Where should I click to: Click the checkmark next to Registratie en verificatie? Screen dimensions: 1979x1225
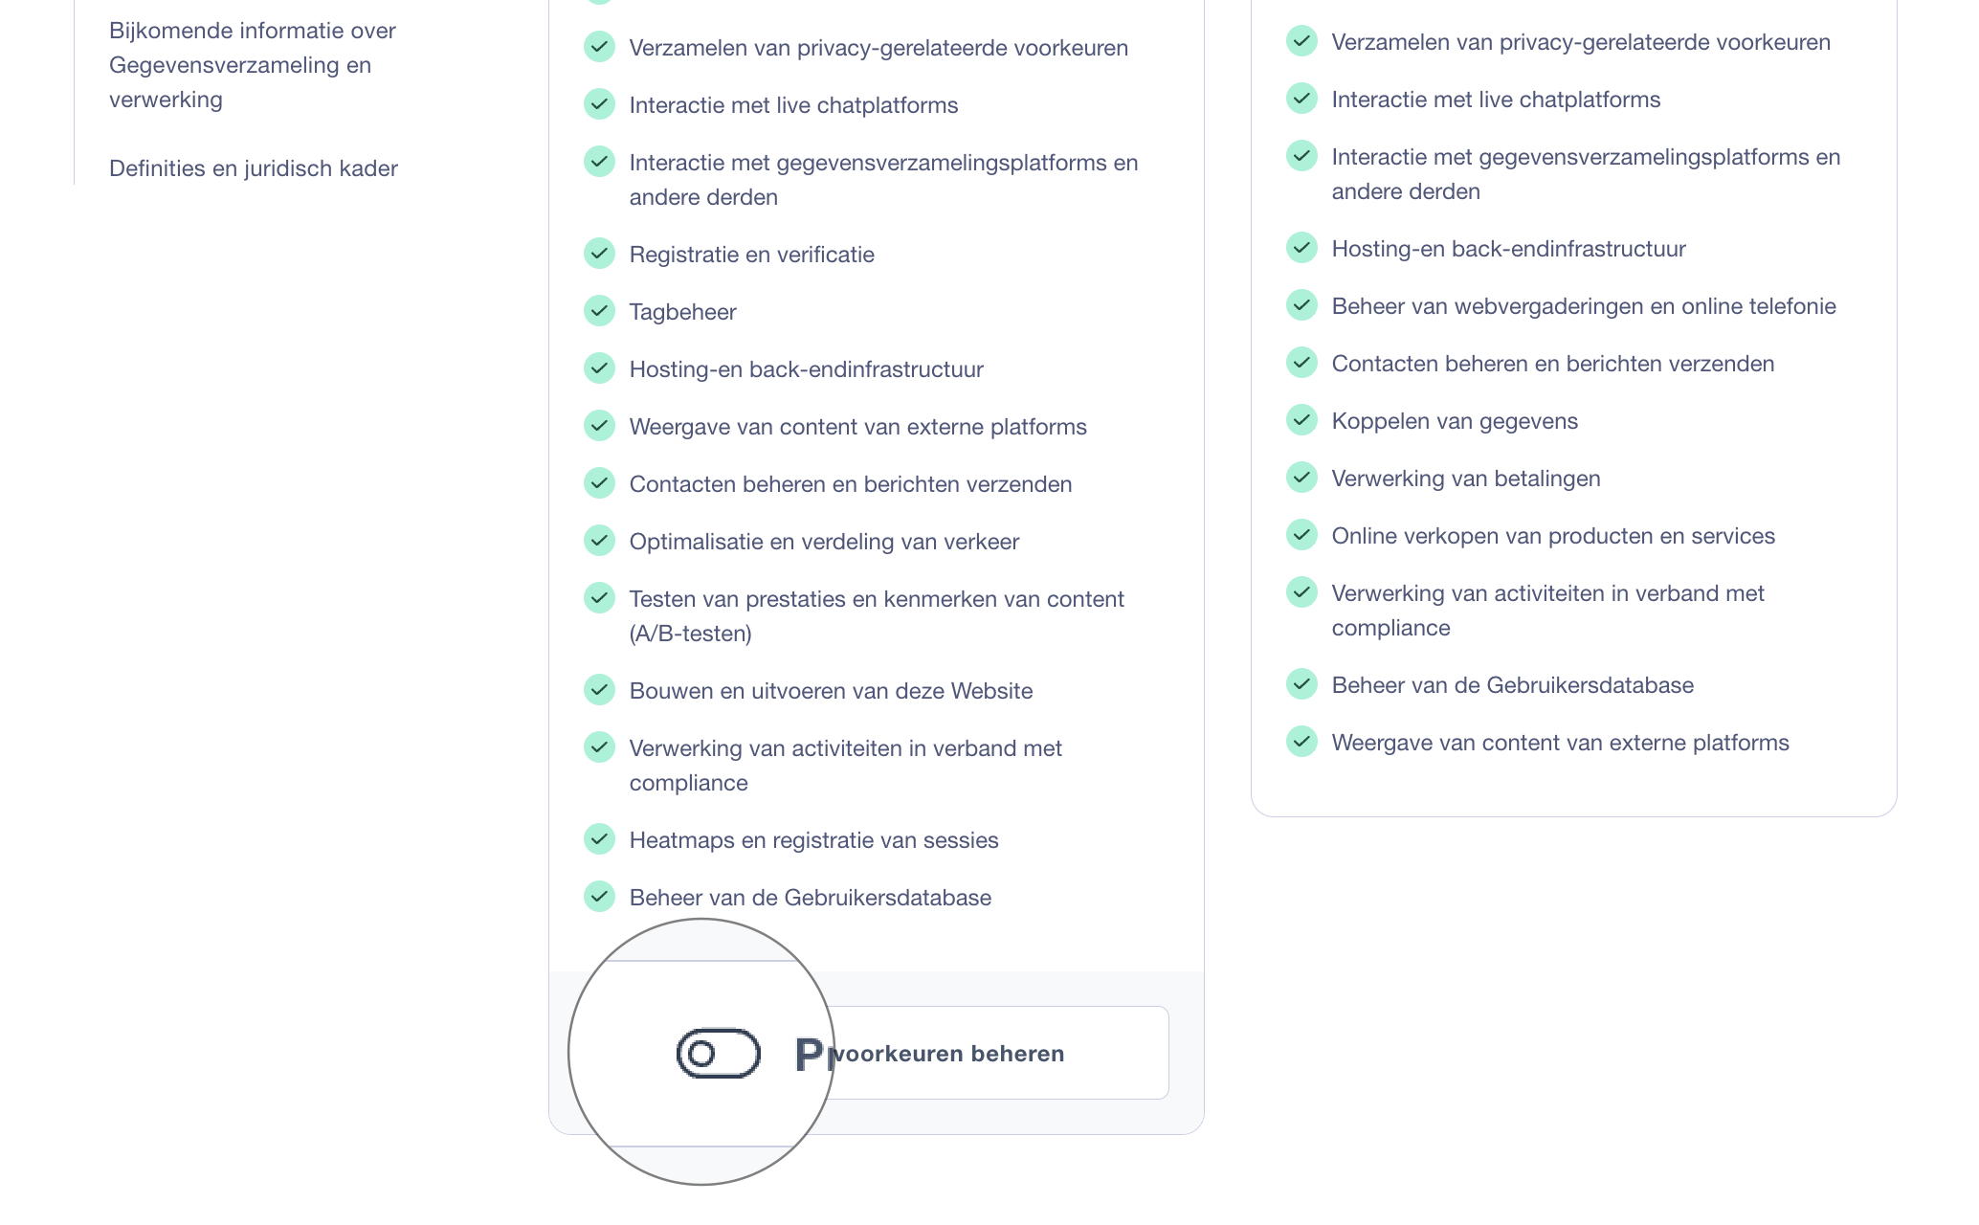click(599, 254)
